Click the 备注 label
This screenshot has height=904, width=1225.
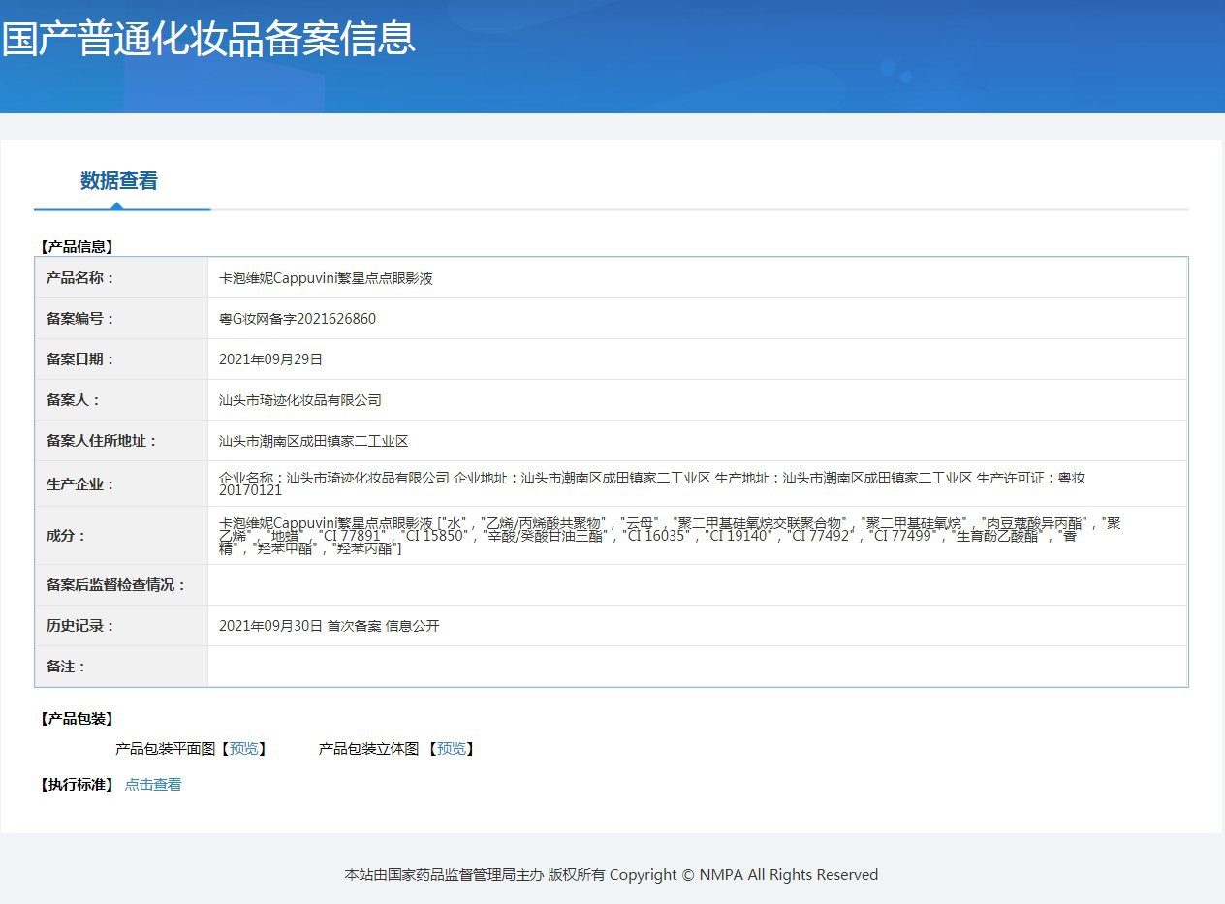click(67, 667)
